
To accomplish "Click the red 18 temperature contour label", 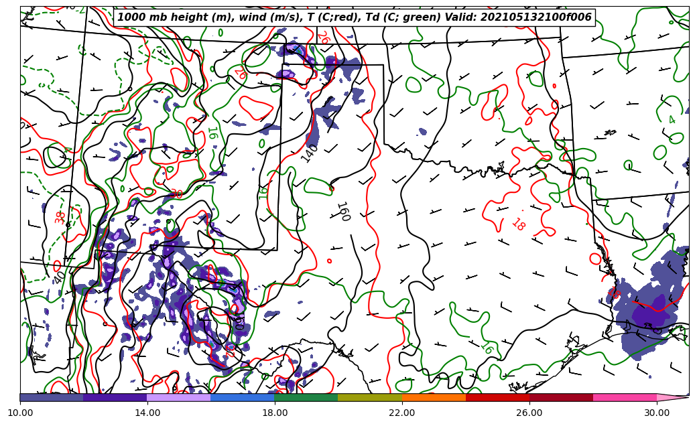I will (518, 224).
